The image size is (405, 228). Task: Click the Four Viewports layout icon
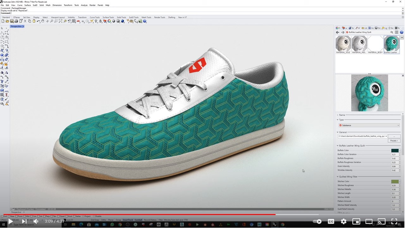74,21
